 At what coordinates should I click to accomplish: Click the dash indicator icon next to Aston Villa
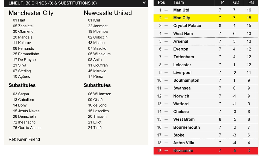(166, 143)
